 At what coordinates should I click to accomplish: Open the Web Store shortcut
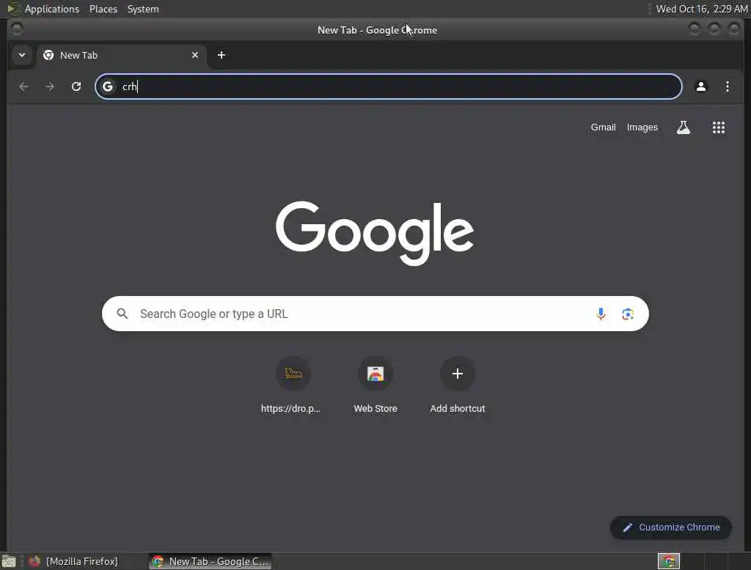[375, 386]
